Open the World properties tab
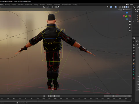This screenshot has height=104, width=139. coord(134,56)
